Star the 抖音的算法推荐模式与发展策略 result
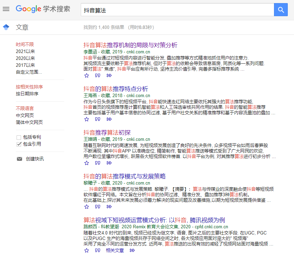This screenshot has height=261, width=294. point(87,207)
